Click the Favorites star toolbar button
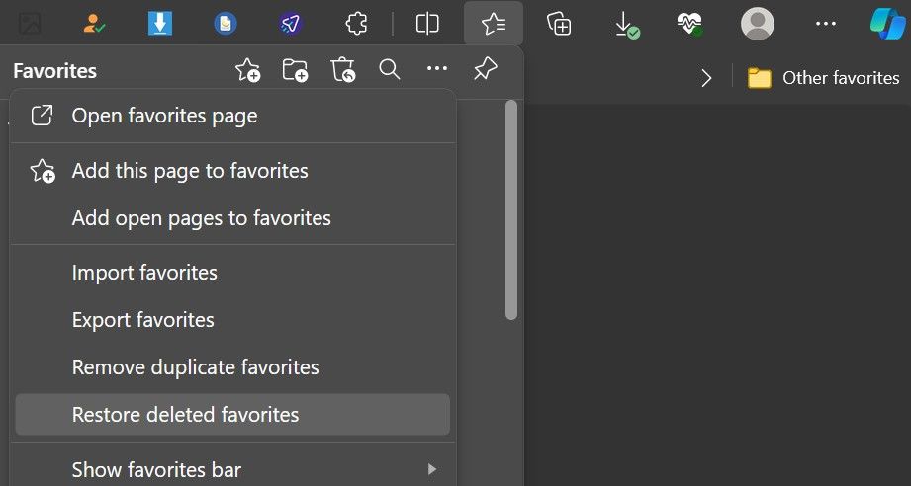Screen dimensions: 911x486 494,24
